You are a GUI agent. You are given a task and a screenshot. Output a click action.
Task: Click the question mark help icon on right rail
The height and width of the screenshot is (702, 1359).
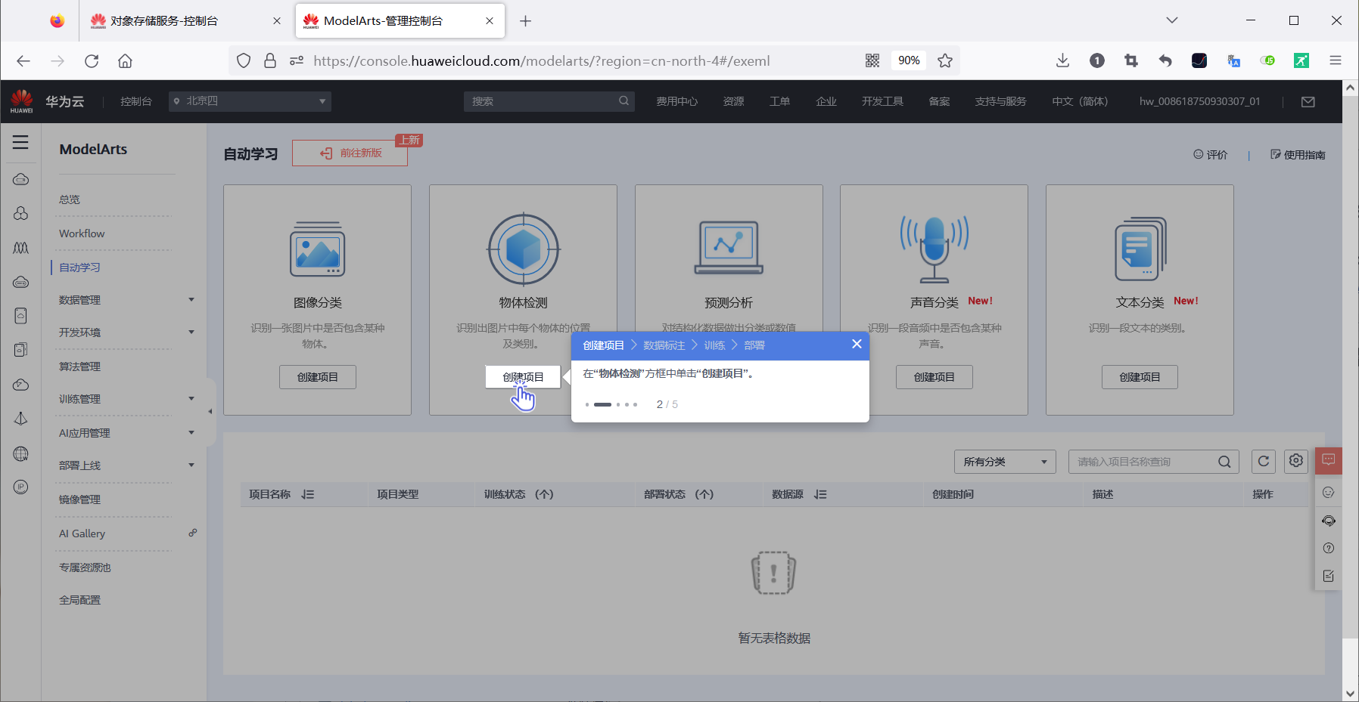click(1329, 549)
